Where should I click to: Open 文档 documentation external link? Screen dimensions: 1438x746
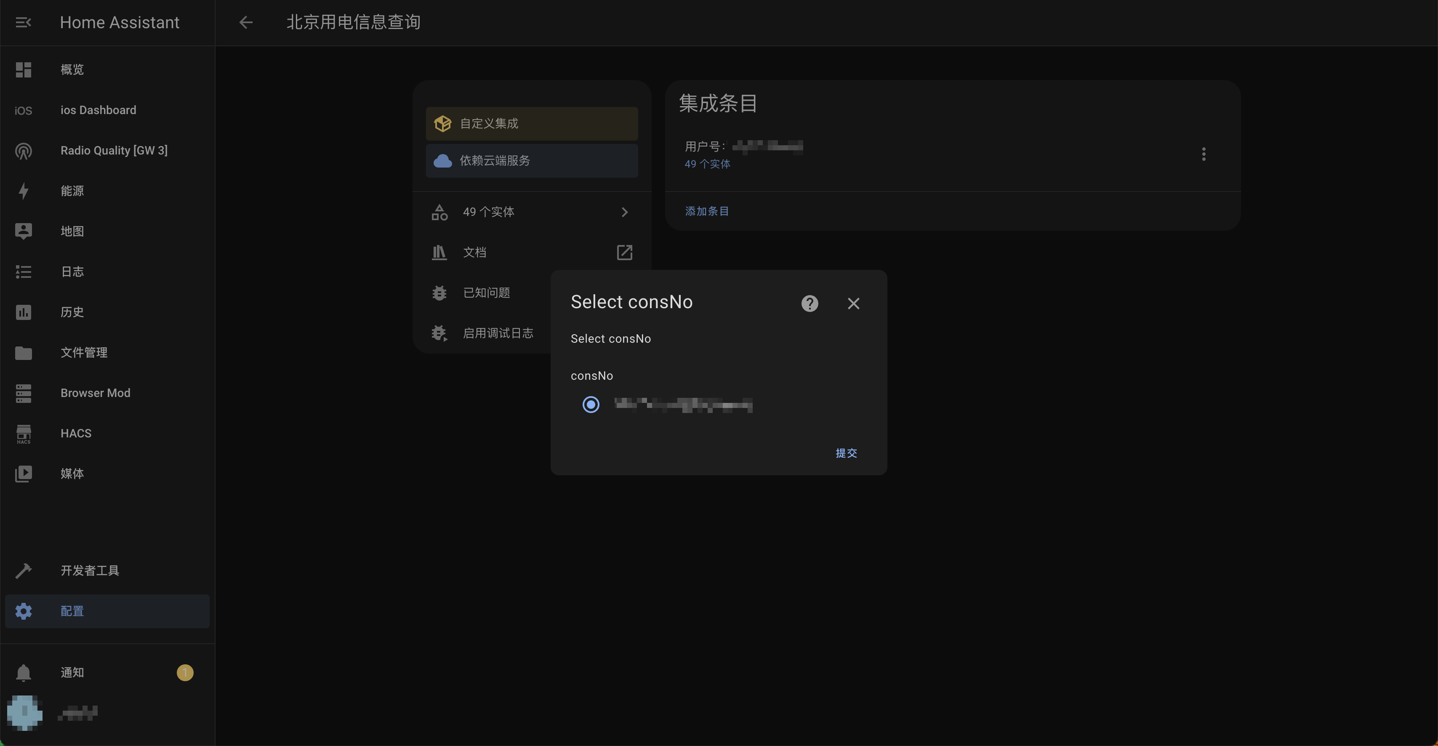624,253
